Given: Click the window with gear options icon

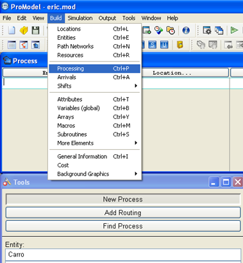Looking at the screenshot, I should click(x=207, y=30).
